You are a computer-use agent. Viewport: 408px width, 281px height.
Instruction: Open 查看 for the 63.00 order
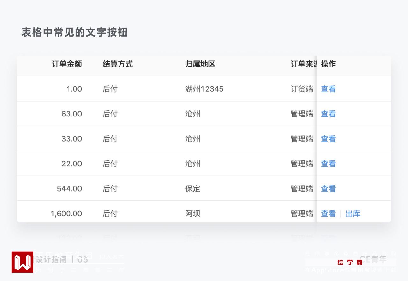pos(328,114)
